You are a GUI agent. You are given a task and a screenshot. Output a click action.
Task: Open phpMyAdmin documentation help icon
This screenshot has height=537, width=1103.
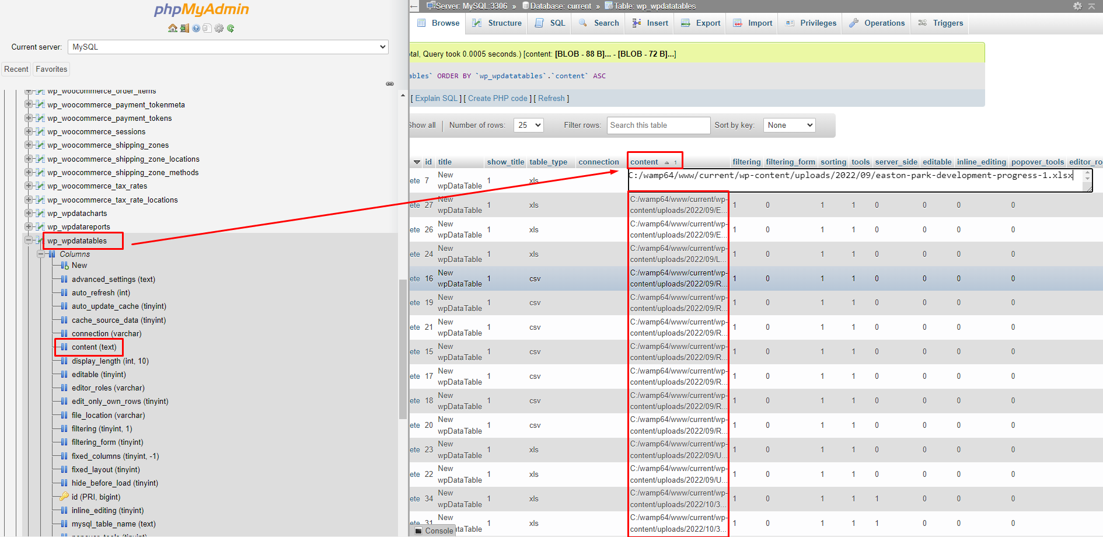(196, 28)
